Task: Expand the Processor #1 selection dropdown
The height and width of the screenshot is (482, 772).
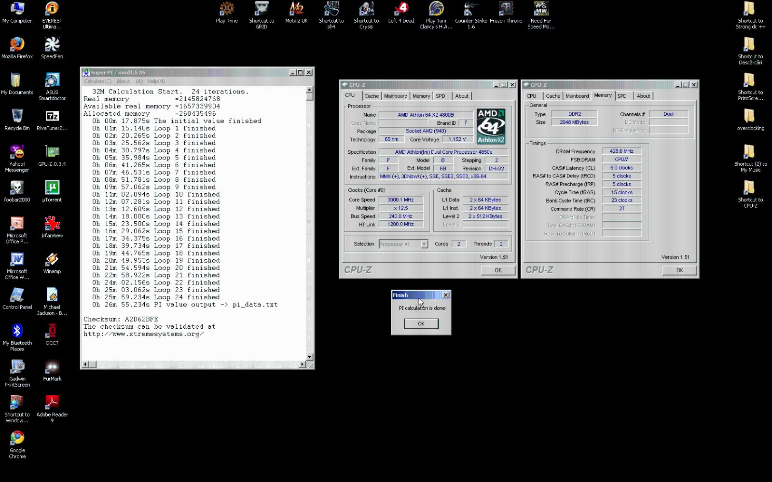Action: pos(424,244)
